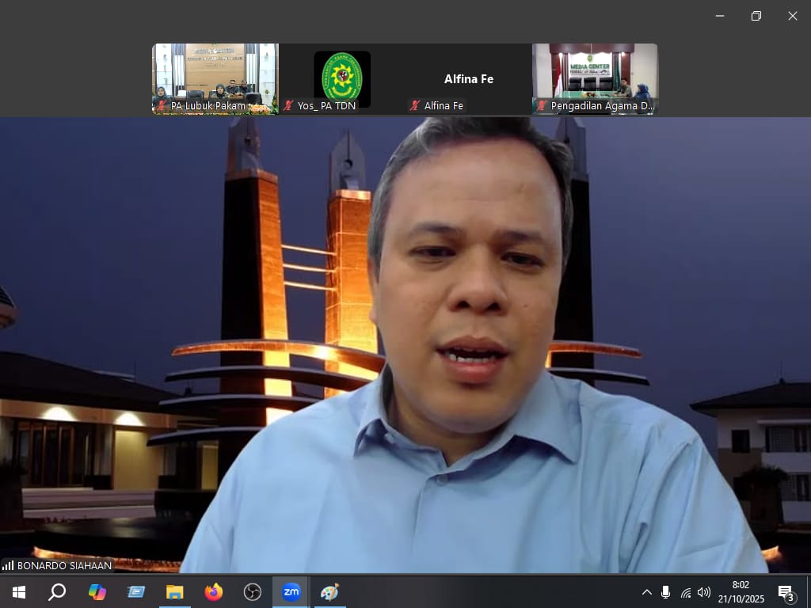
Task: Click the Windows Search magnifier icon
Action: click(x=57, y=592)
